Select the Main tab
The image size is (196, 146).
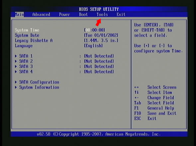pyautogui.click(x=19, y=15)
